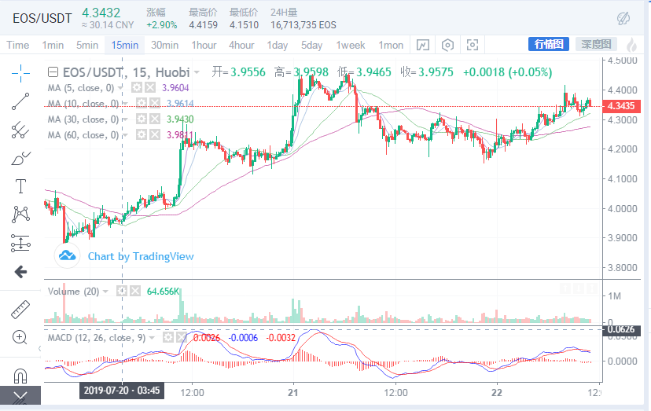651x411 pixels.
Task: Remove the MA 60 indicator
Action: (x=154, y=135)
